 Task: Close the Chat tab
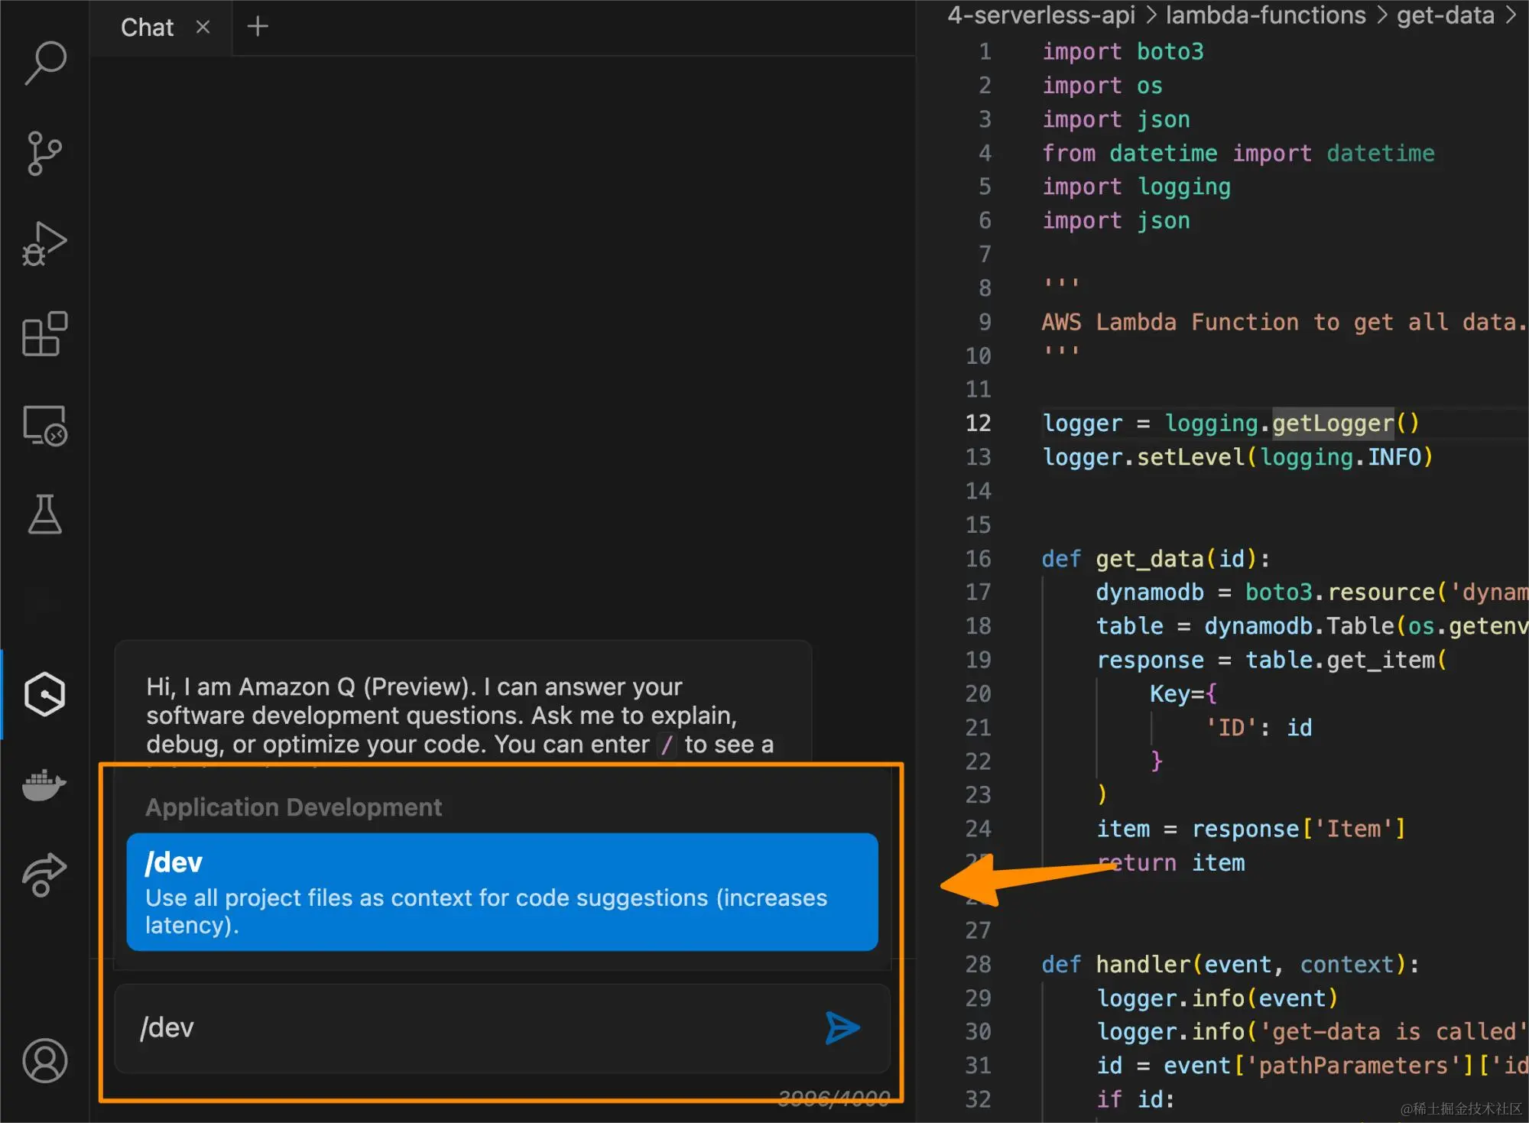coord(203,28)
